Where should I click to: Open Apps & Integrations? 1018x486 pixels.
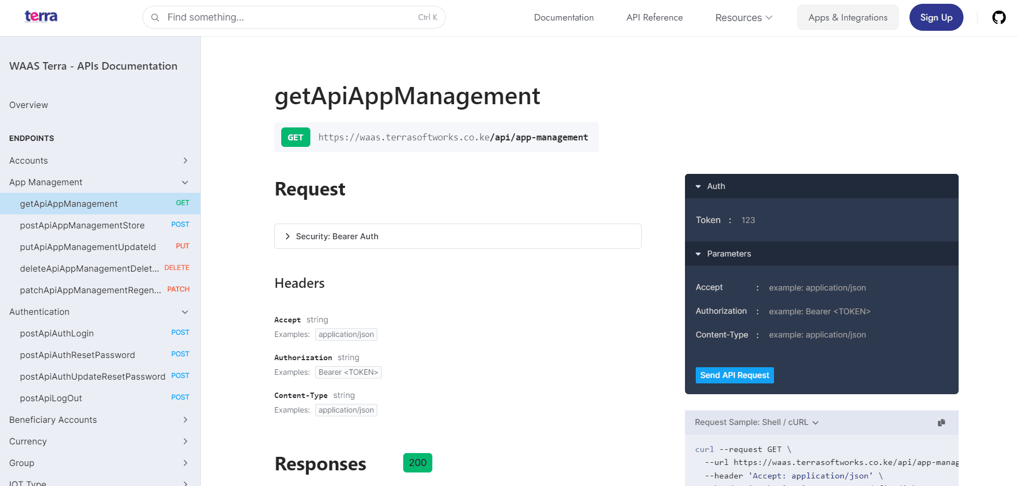pos(847,18)
